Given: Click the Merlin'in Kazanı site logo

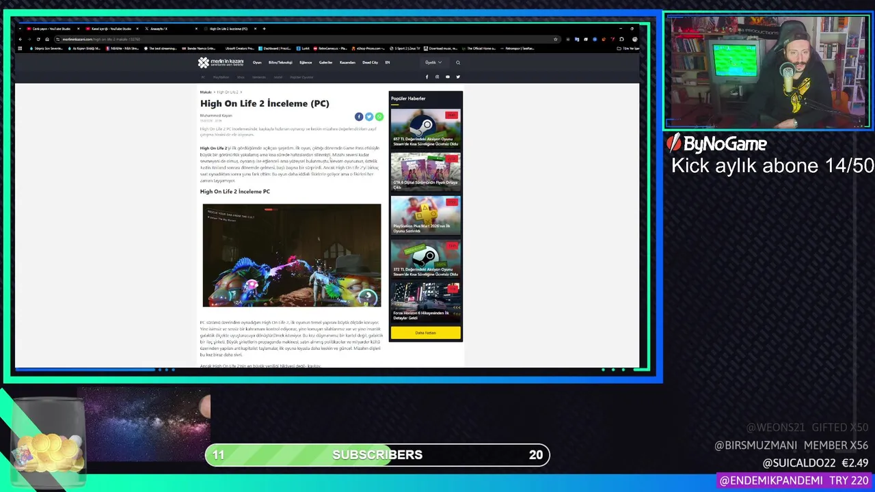Looking at the screenshot, I should pyautogui.click(x=221, y=62).
